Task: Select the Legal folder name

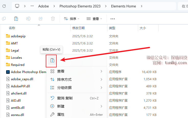Action: [15, 51]
